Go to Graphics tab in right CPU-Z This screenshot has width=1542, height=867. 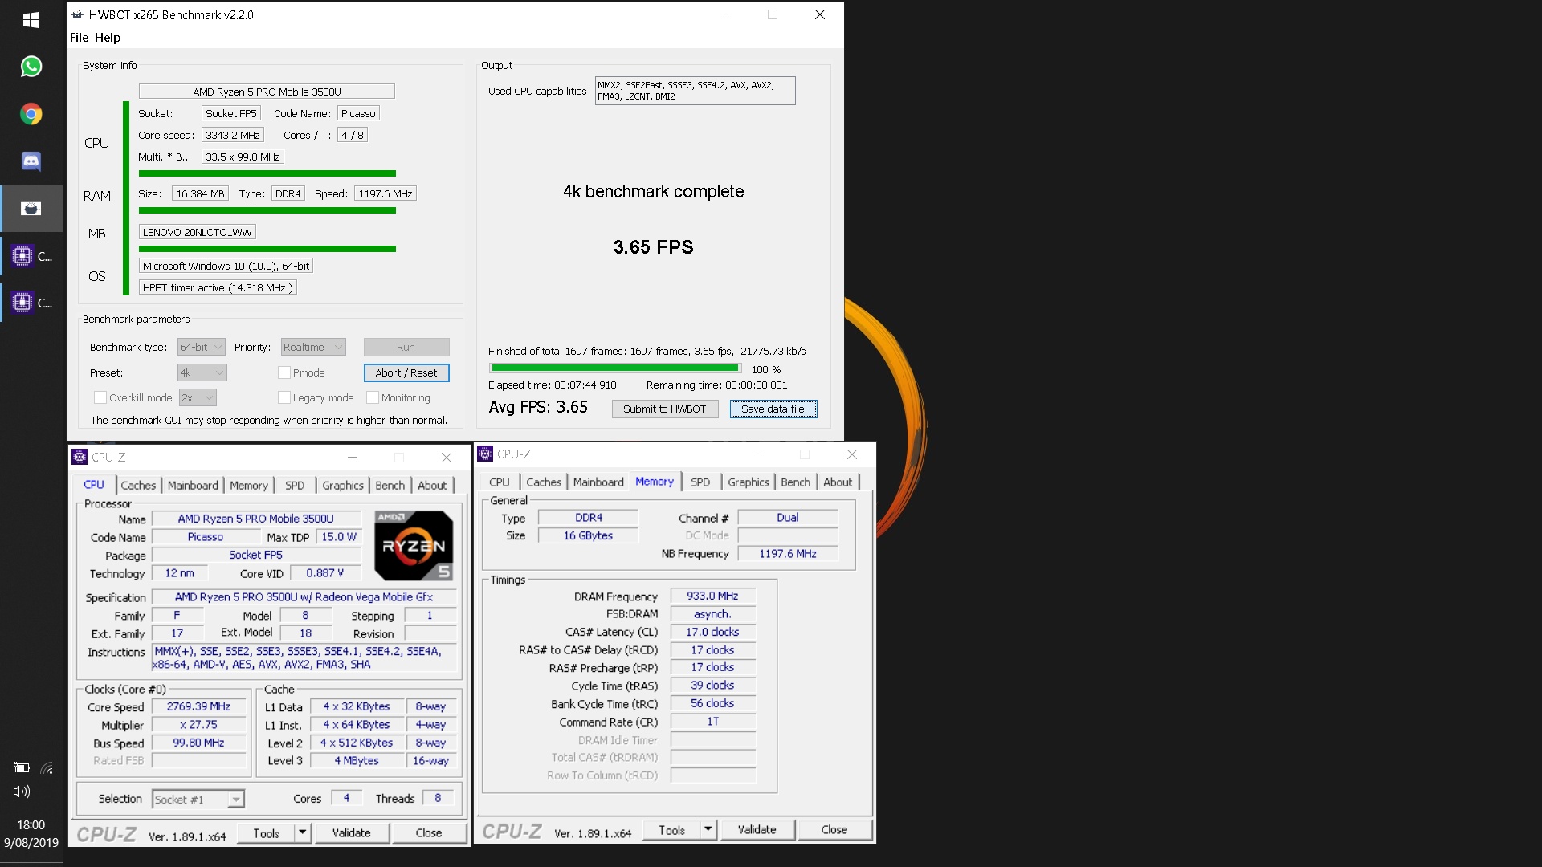coord(749,482)
